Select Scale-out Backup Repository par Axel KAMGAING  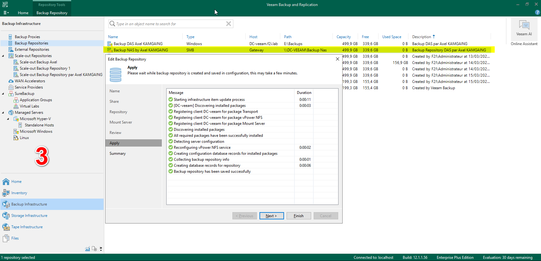[x=61, y=75]
